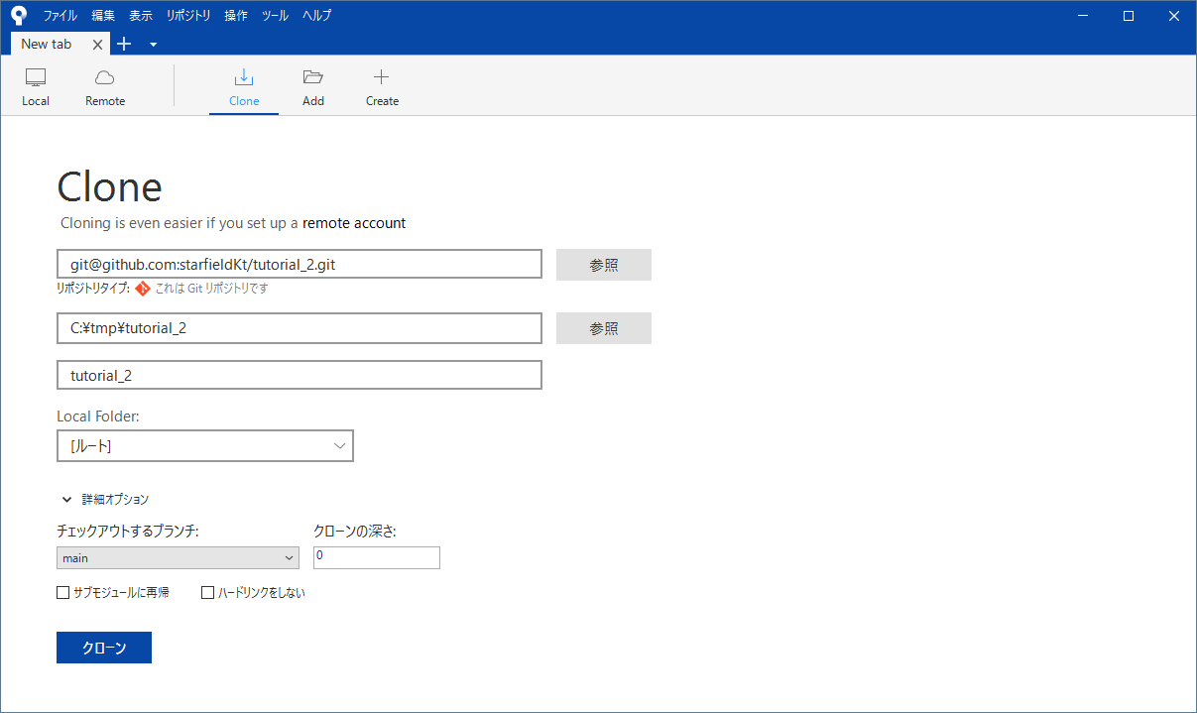Focus the C:¥tmp¥tutorial_2 path field
Image resolution: width=1197 pixels, height=713 pixels.
(x=299, y=328)
